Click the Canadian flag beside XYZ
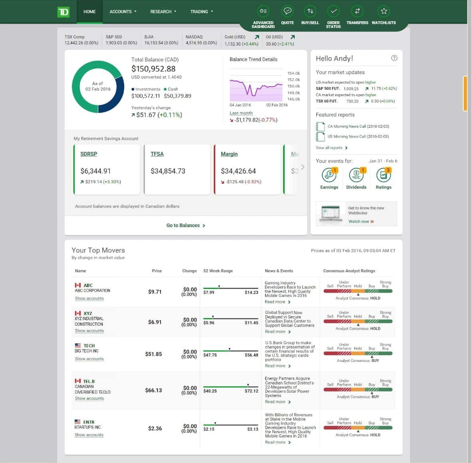The width and height of the screenshot is (472, 463). point(77,313)
